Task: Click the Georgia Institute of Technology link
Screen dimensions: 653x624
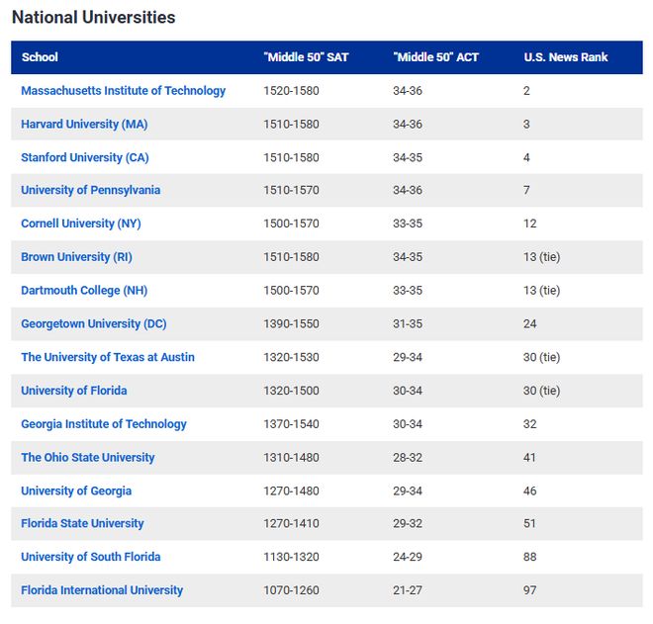Action: (x=104, y=424)
